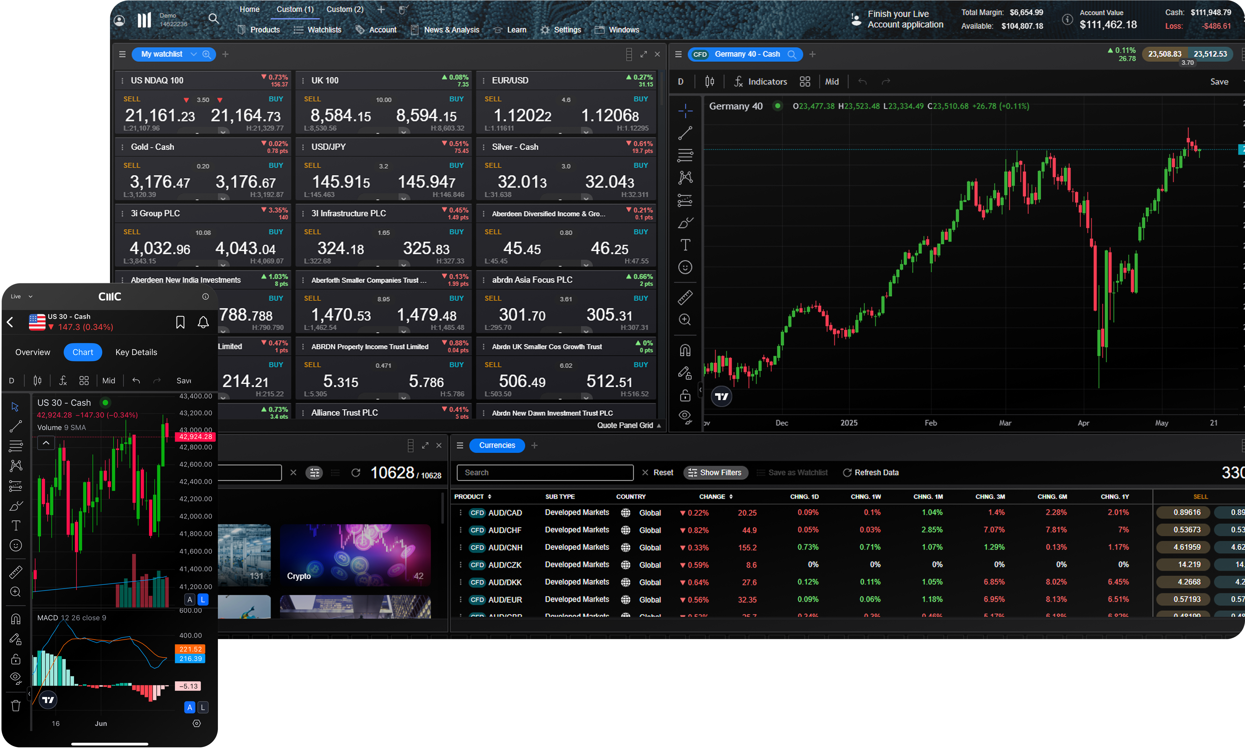Select the text annotation tool

coord(685,245)
